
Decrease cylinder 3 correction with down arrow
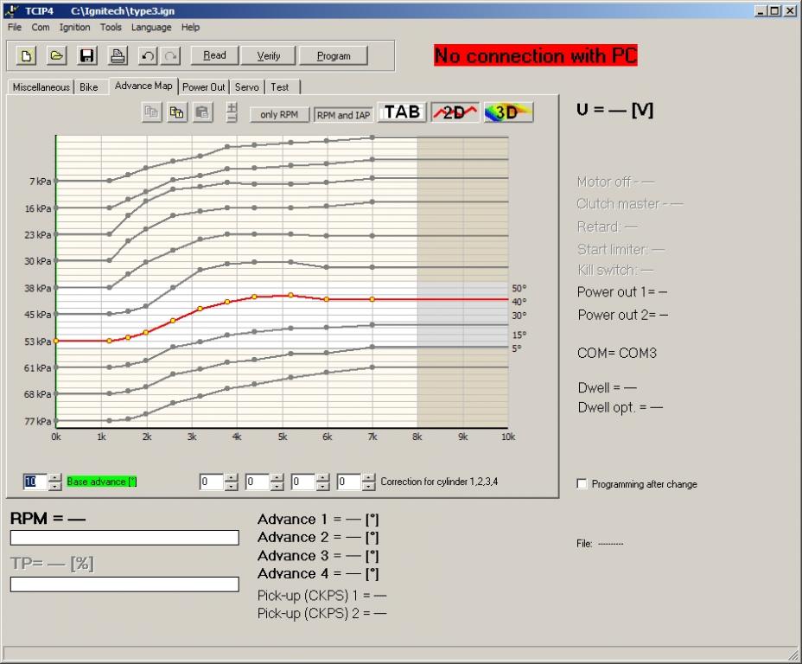click(x=322, y=486)
